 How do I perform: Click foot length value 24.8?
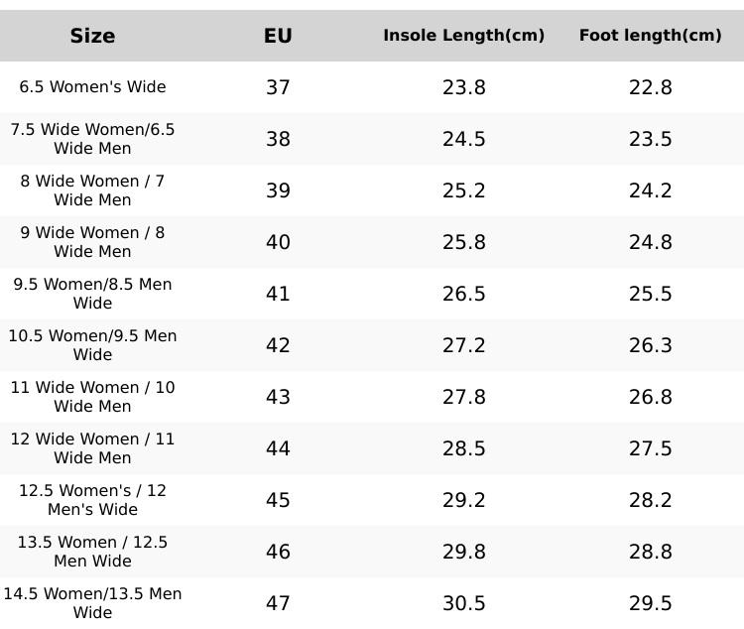coord(650,242)
